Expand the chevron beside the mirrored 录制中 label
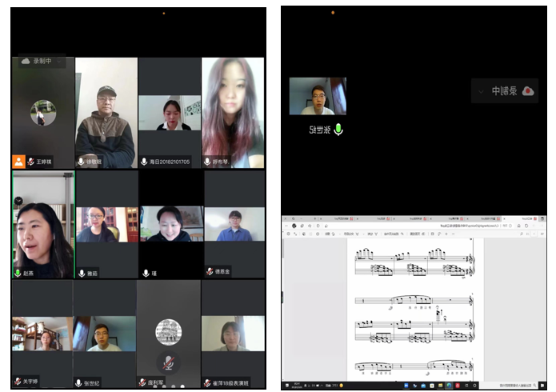 [x=481, y=91]
